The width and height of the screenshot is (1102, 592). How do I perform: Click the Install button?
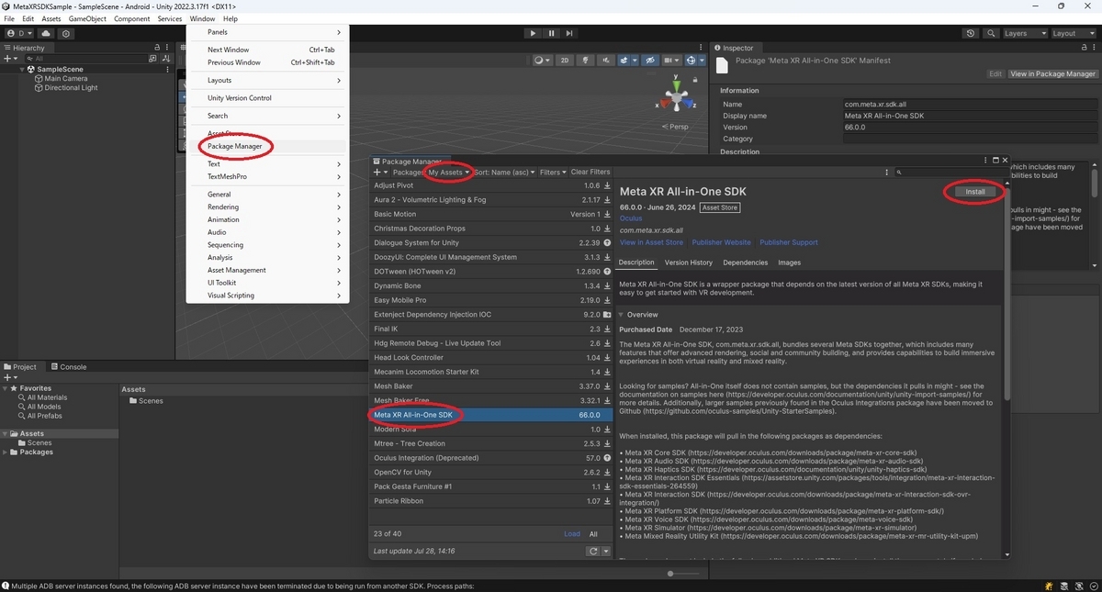975,192
